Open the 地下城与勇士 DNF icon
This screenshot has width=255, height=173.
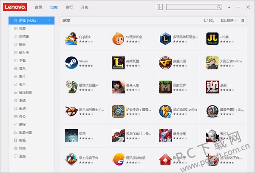point(71,111)
